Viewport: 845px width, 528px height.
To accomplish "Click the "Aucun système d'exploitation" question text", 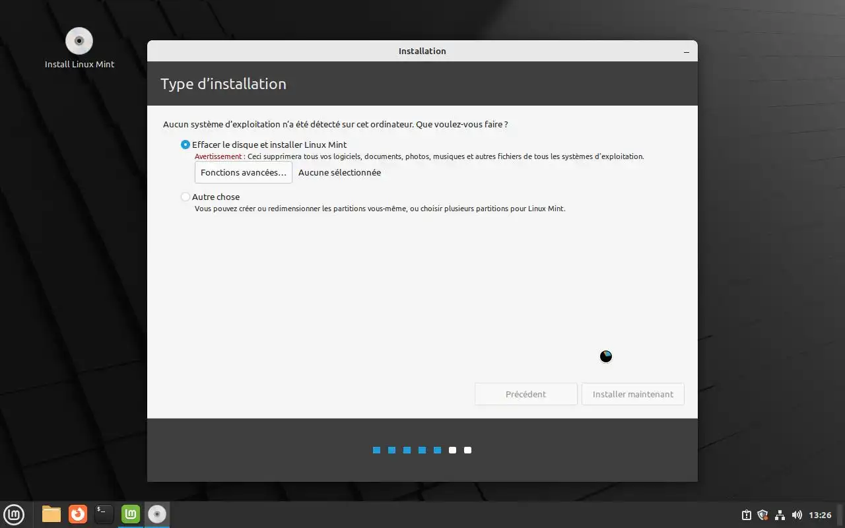I will click(x=335, y=124).
